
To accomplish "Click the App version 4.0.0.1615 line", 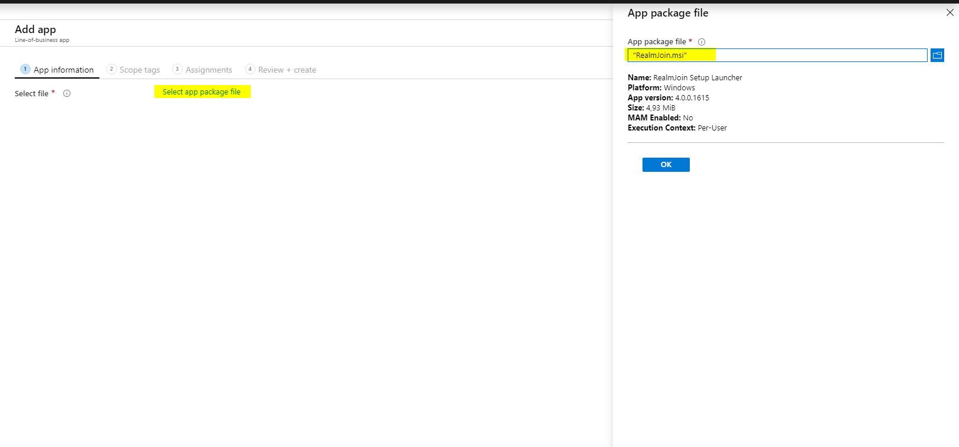I will [669, 98].
